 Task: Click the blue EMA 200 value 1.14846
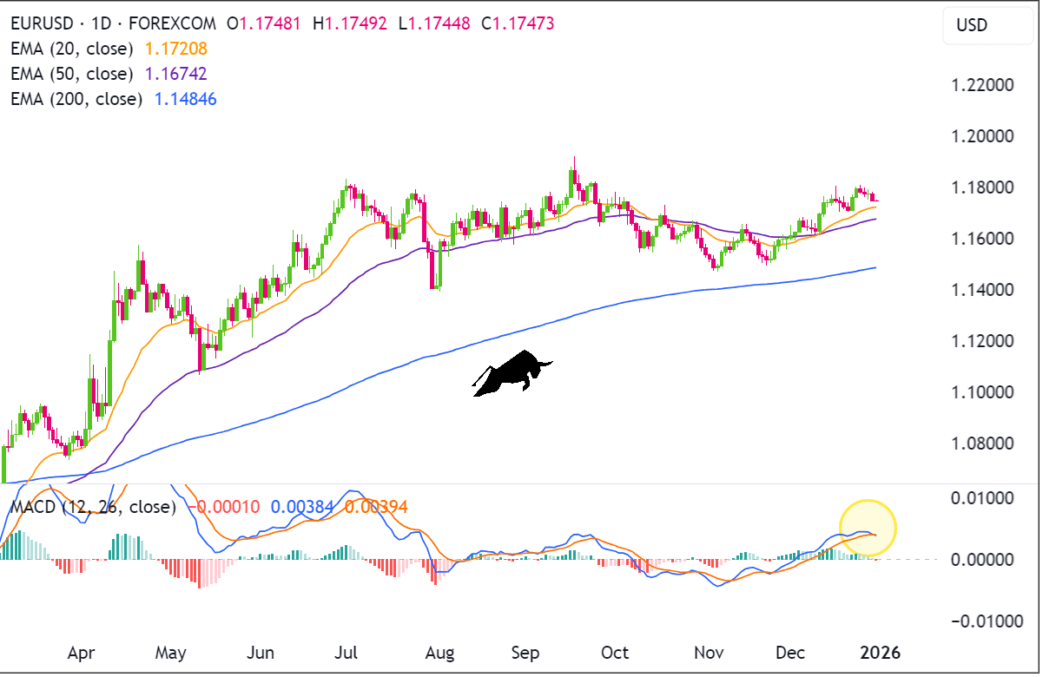coord(184,99)
